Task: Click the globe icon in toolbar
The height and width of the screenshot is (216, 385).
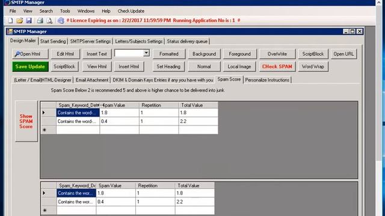Action: pos(61,20)
